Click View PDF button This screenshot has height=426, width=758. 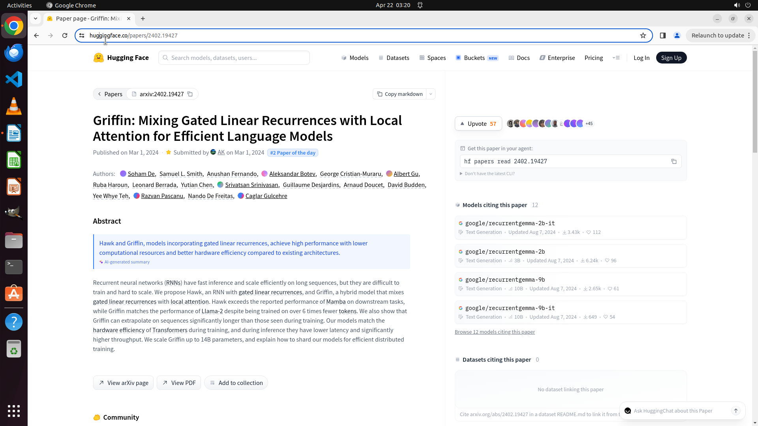point(179,383)
